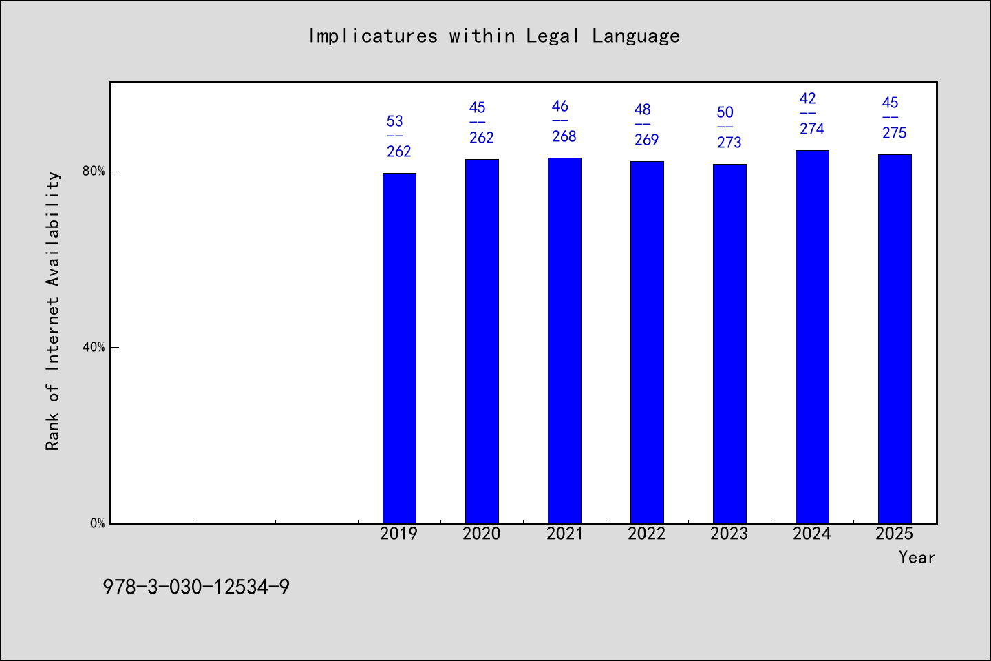Click the 2020 x-axis label
The height and width of the screenshot is (661, 991).
pos(482,534)
